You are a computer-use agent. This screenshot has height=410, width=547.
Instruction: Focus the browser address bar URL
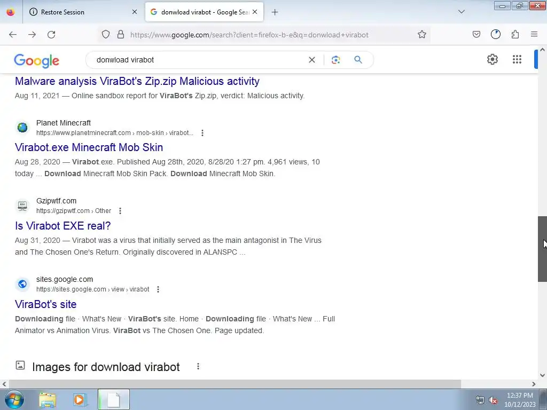click(x=249, y=35)
